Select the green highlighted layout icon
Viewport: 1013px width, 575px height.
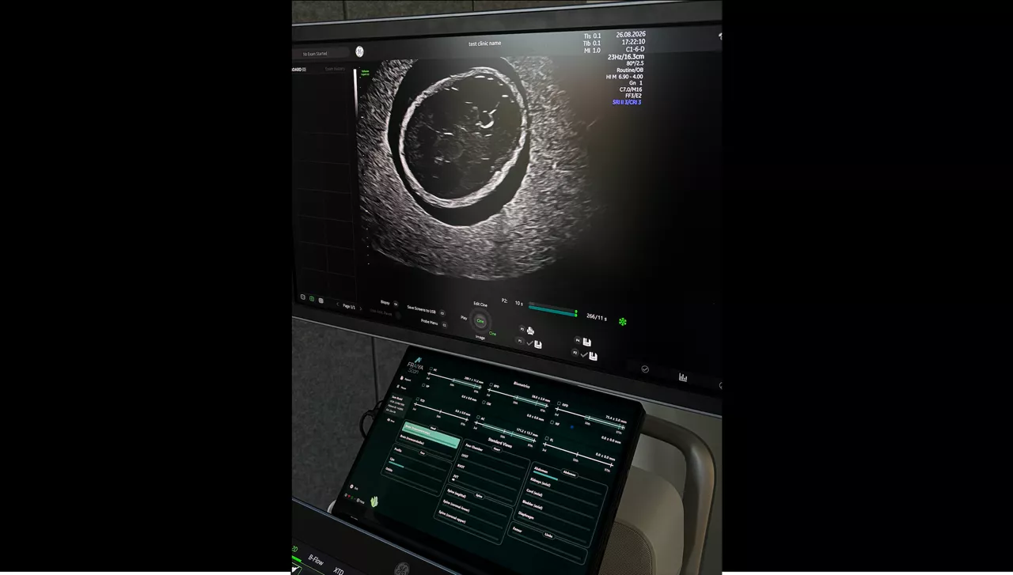pyautogui.click(x=312, y=299)
